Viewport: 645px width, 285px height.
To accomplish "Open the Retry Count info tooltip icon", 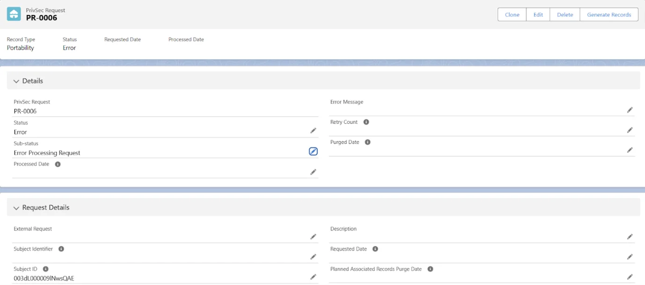I will 366,122.
